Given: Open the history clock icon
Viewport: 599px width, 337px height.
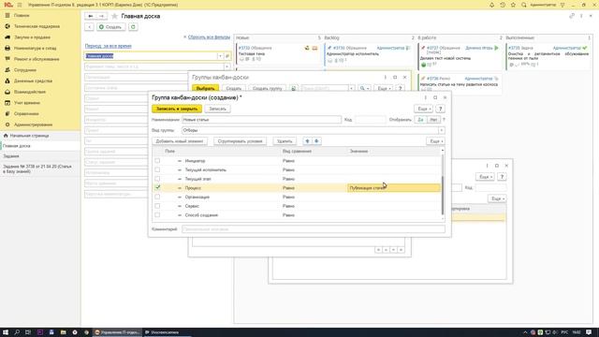Looking at the screenshot, I should (503, 5).
